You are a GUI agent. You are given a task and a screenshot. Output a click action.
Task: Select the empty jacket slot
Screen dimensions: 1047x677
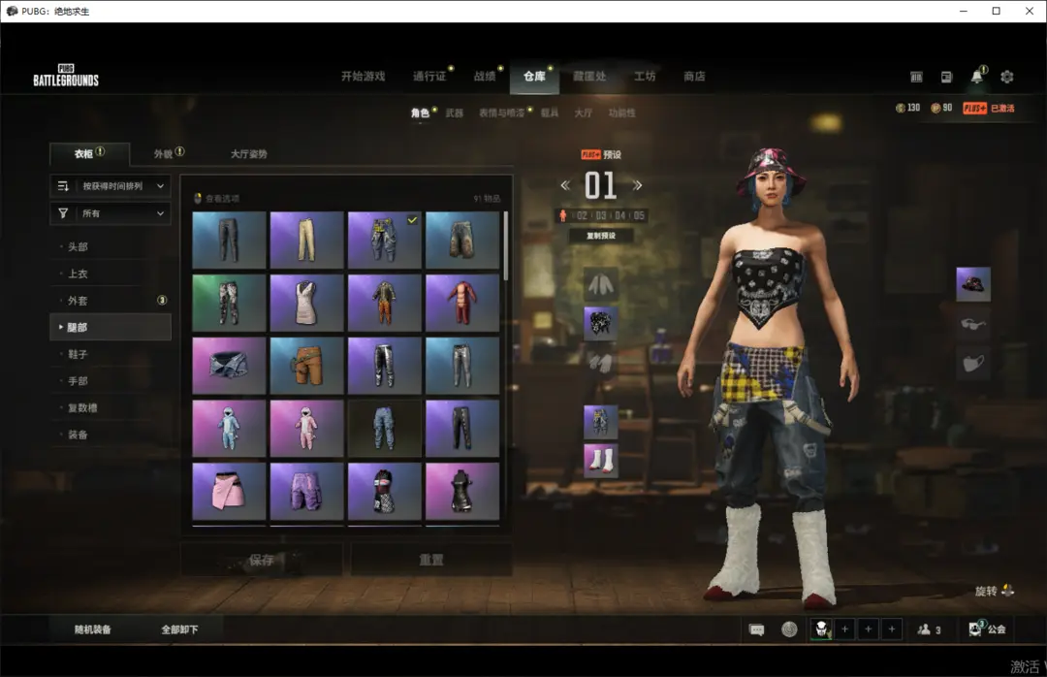(x=600, y=284)
